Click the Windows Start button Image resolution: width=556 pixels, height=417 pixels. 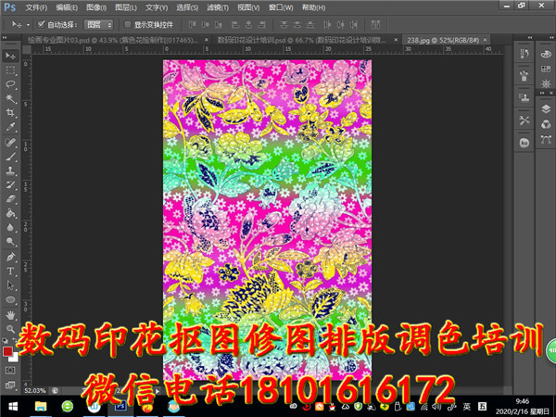(10, 406)
